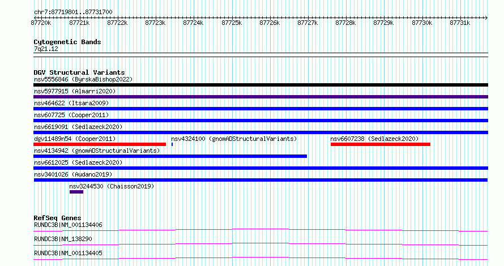This screenshot has height=266, width=504.
Task: Open the nsv5977915 (Almarri2020) label
Action: (75, 91)
